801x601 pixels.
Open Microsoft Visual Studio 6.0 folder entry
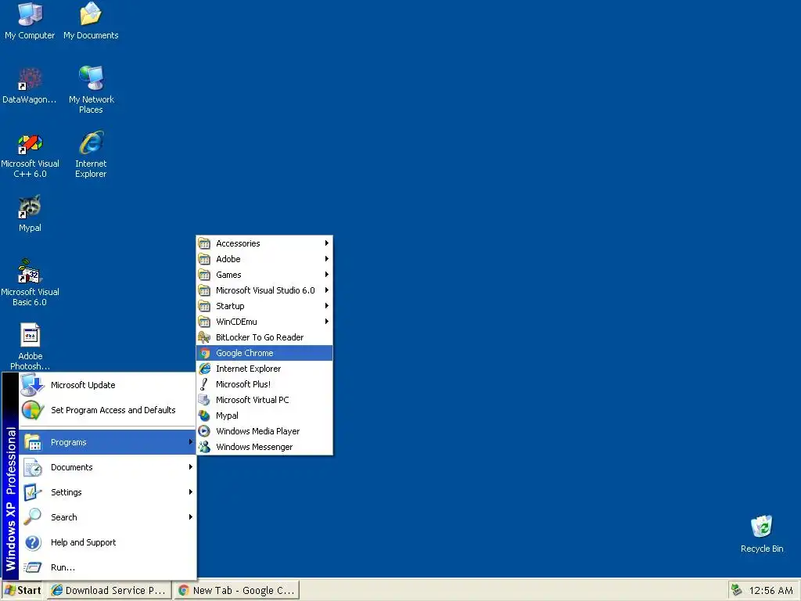point(264,290)
